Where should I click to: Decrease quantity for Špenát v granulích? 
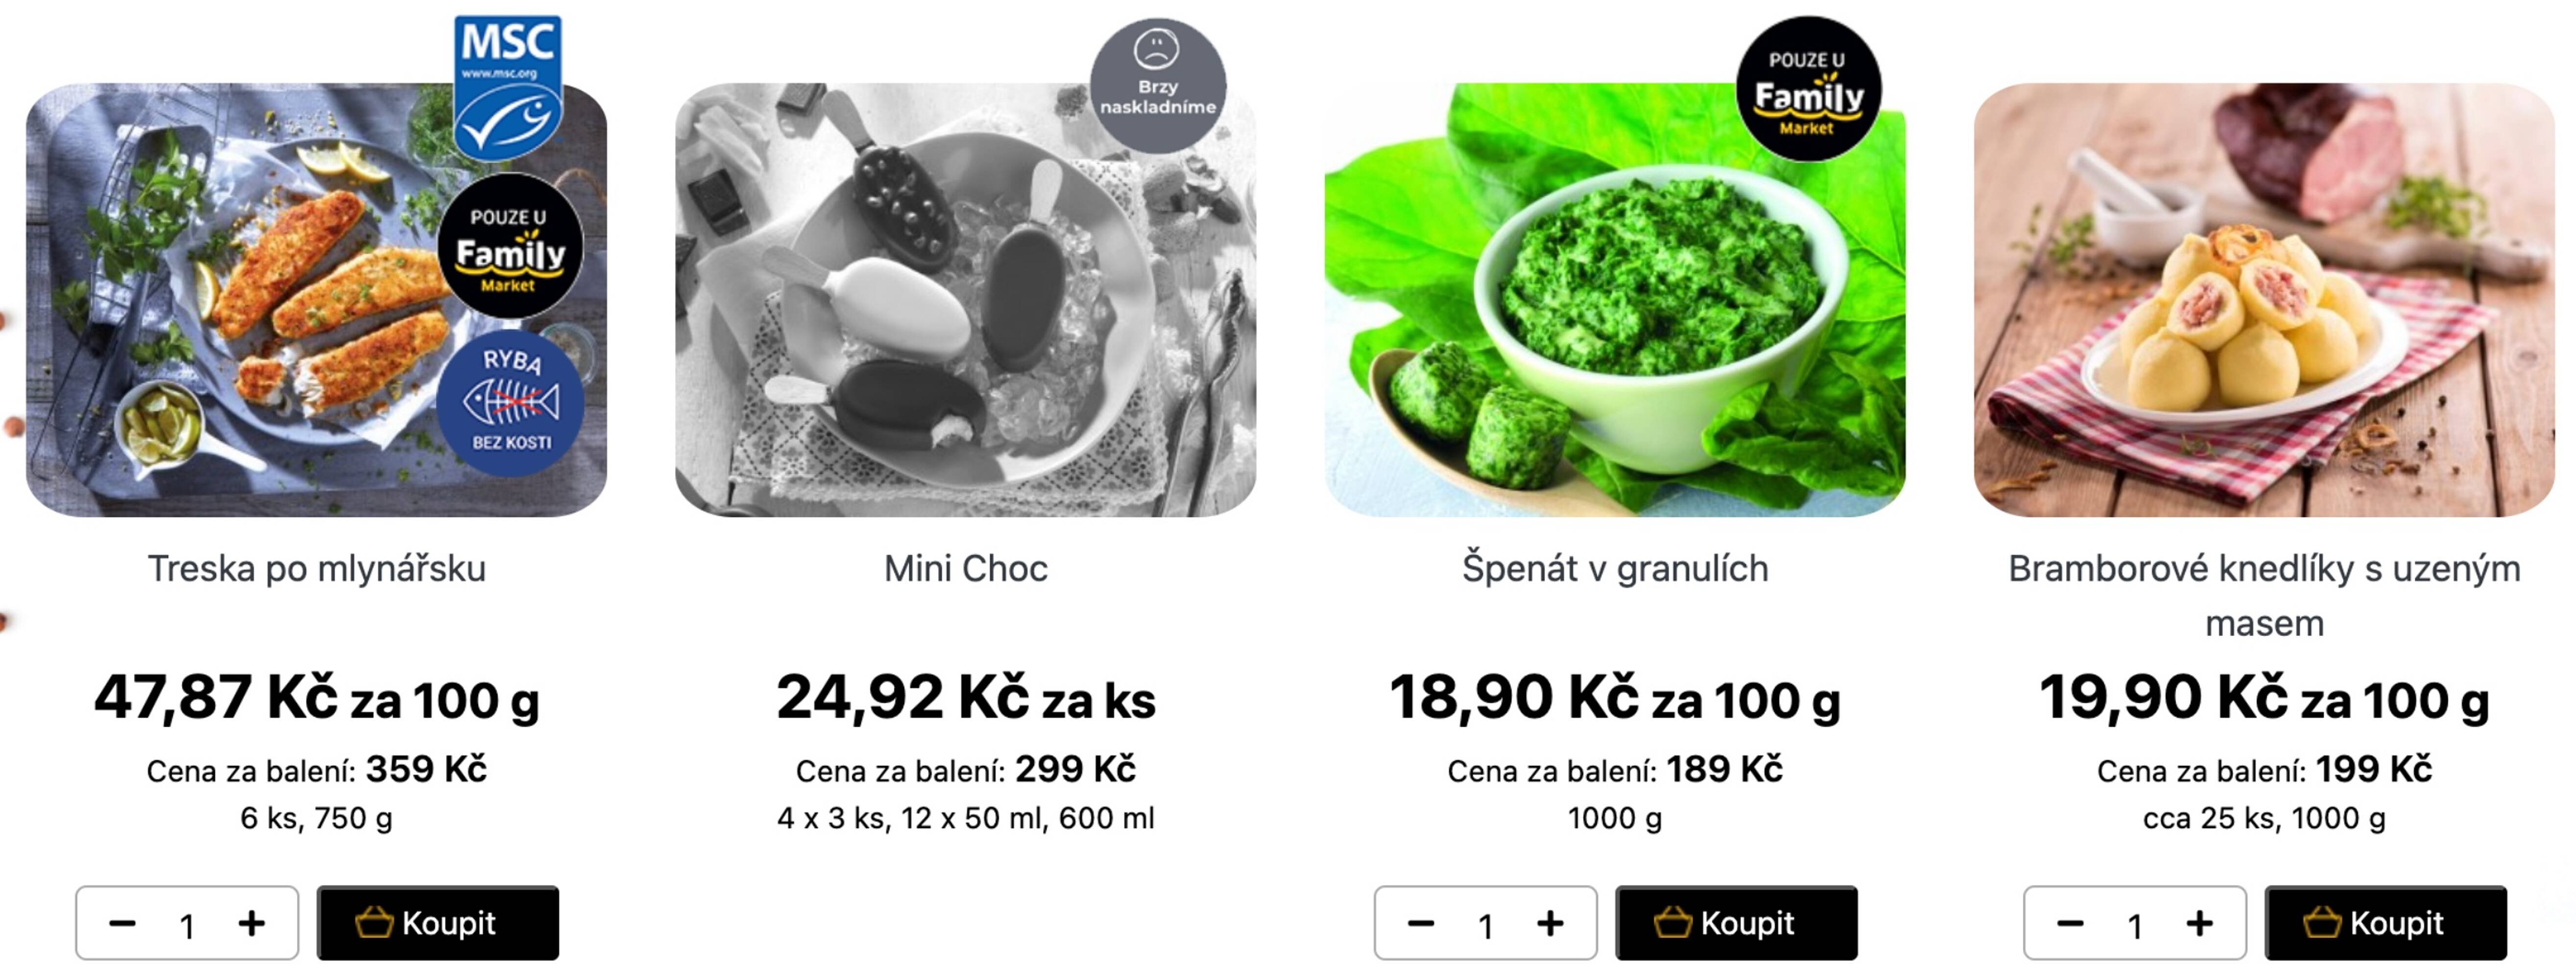pyautogui.click(x=1421, y=923)
